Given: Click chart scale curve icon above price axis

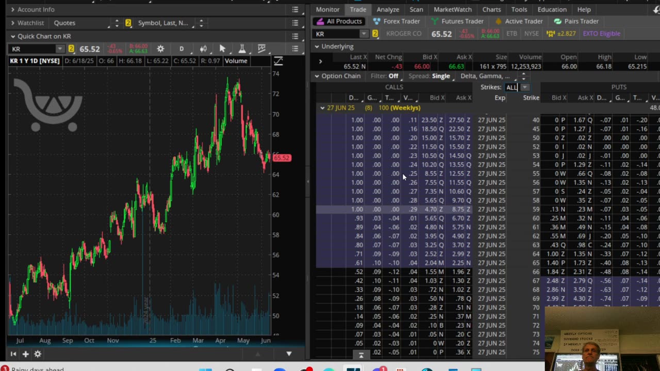Looking at the screenshot, I should coord(278,61).
